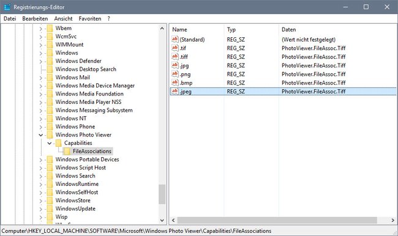The width and height of the screenshot is (398, 236).
Task: Click the folder icon of Windows Desktop Search
Action: [x=50, y=69]
